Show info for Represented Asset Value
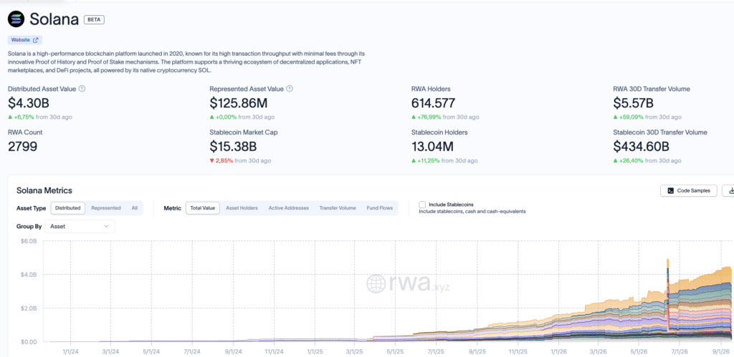734x357 pixels. point(290,89)
